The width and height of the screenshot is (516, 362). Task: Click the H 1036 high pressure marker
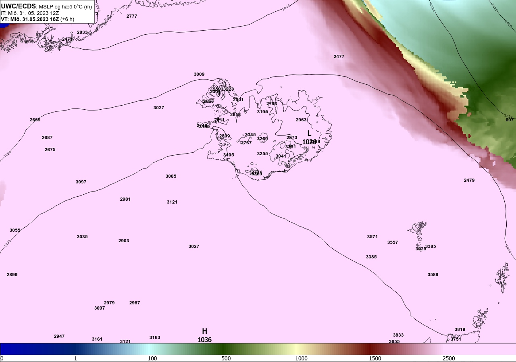coord(204,335)
